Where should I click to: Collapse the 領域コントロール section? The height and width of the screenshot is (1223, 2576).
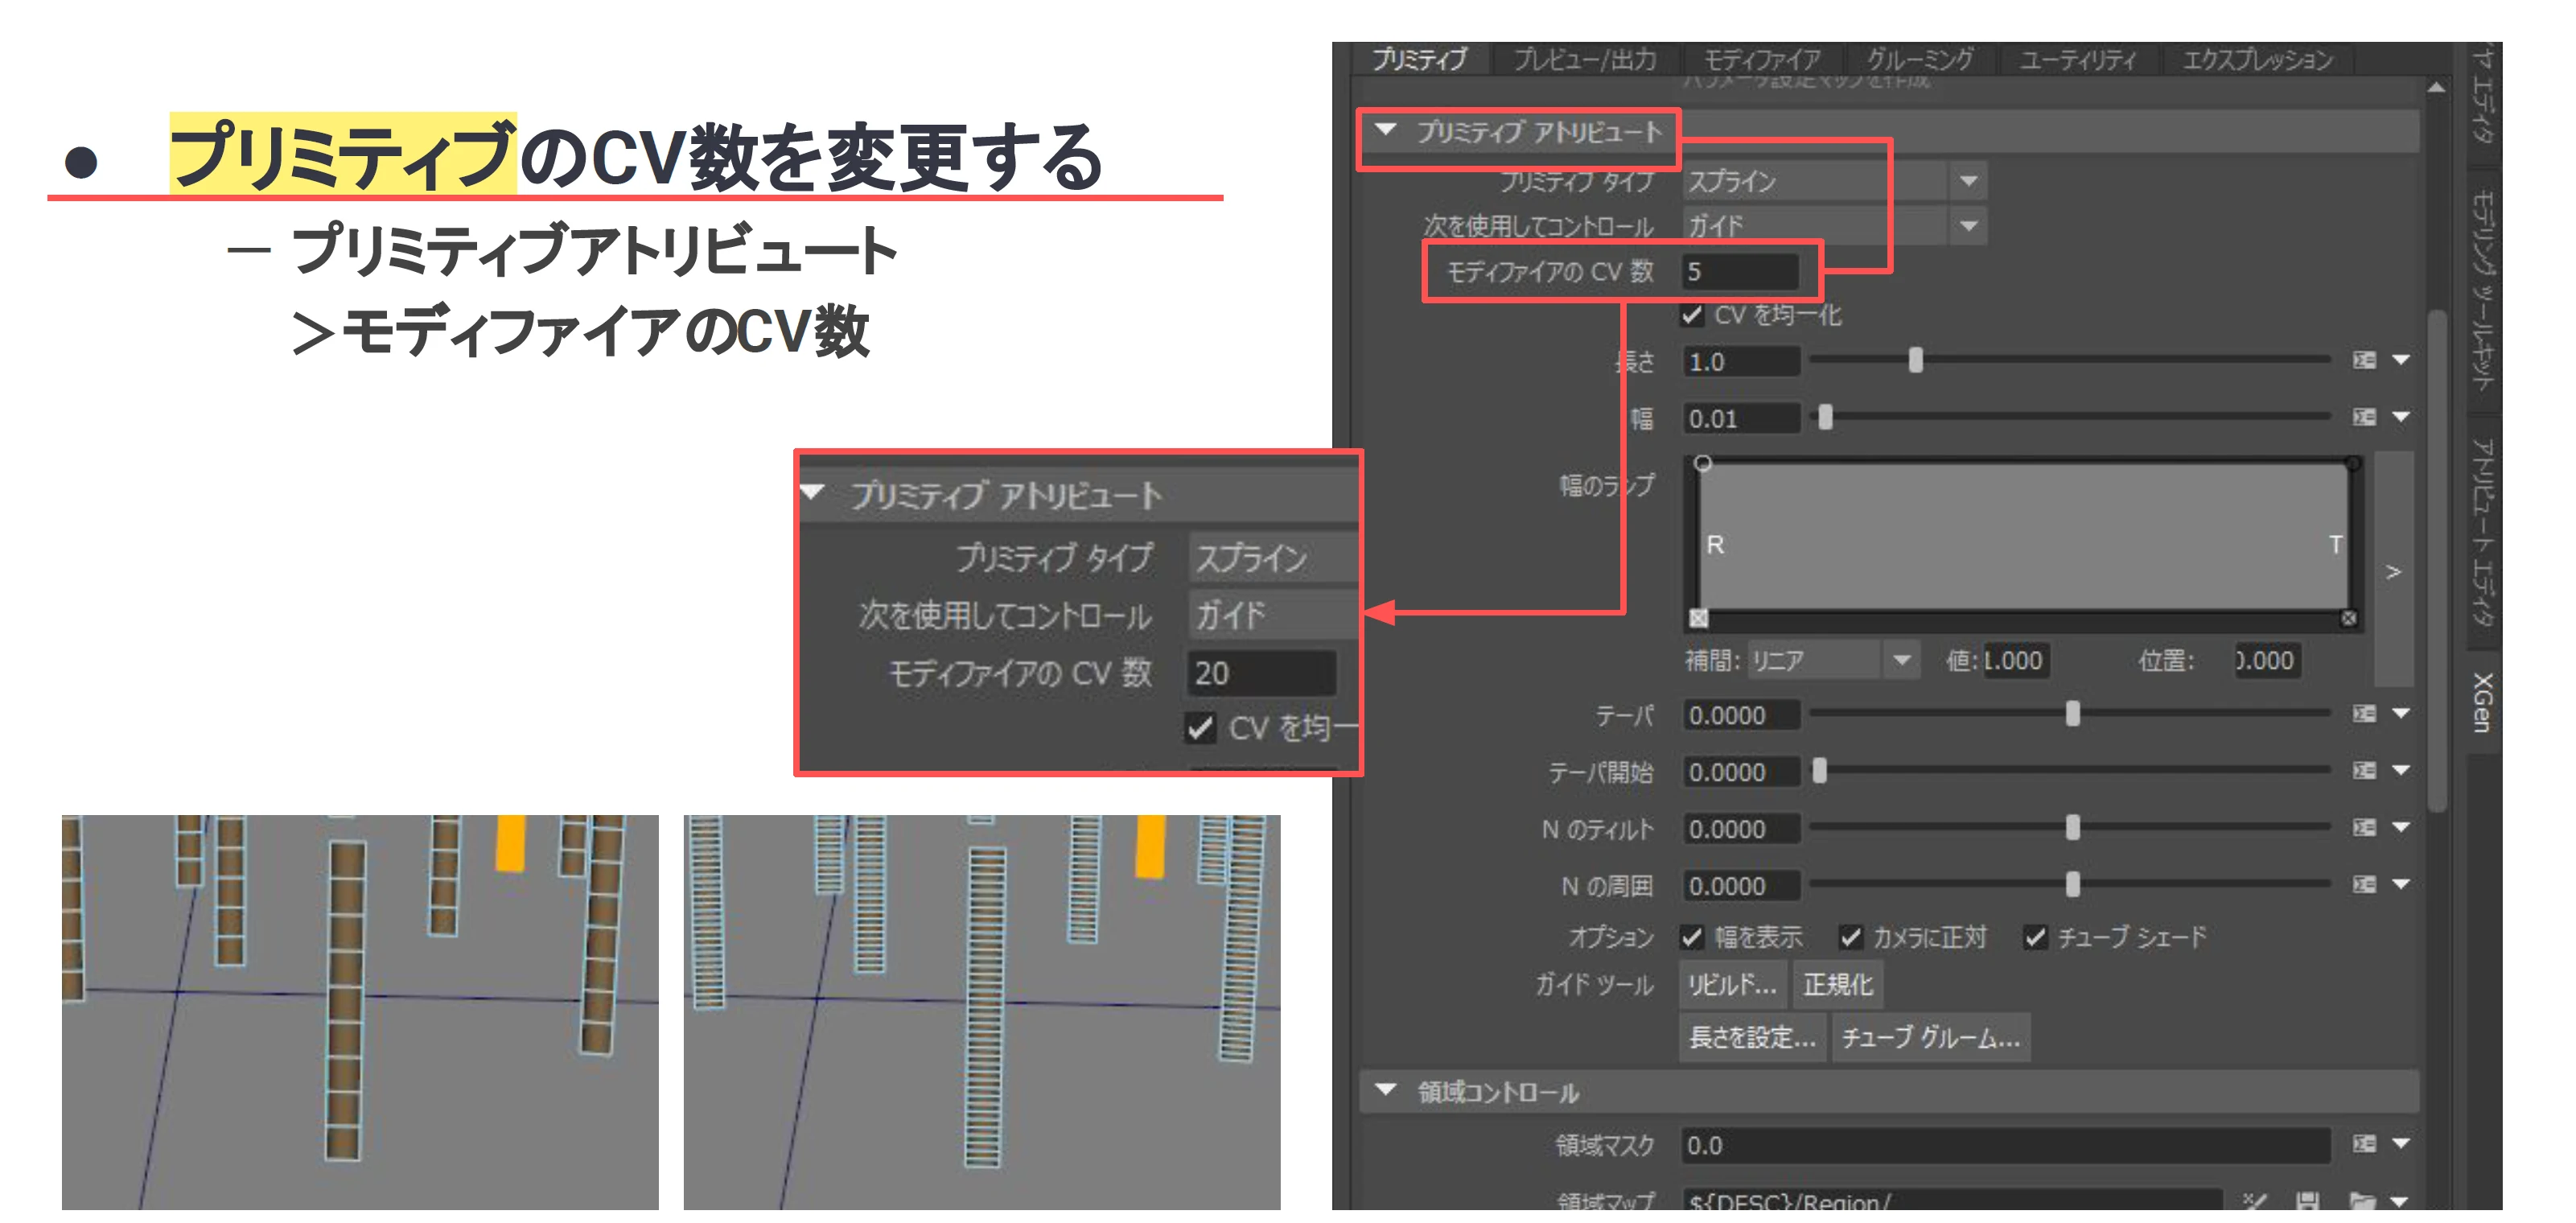(1386, 1090)
